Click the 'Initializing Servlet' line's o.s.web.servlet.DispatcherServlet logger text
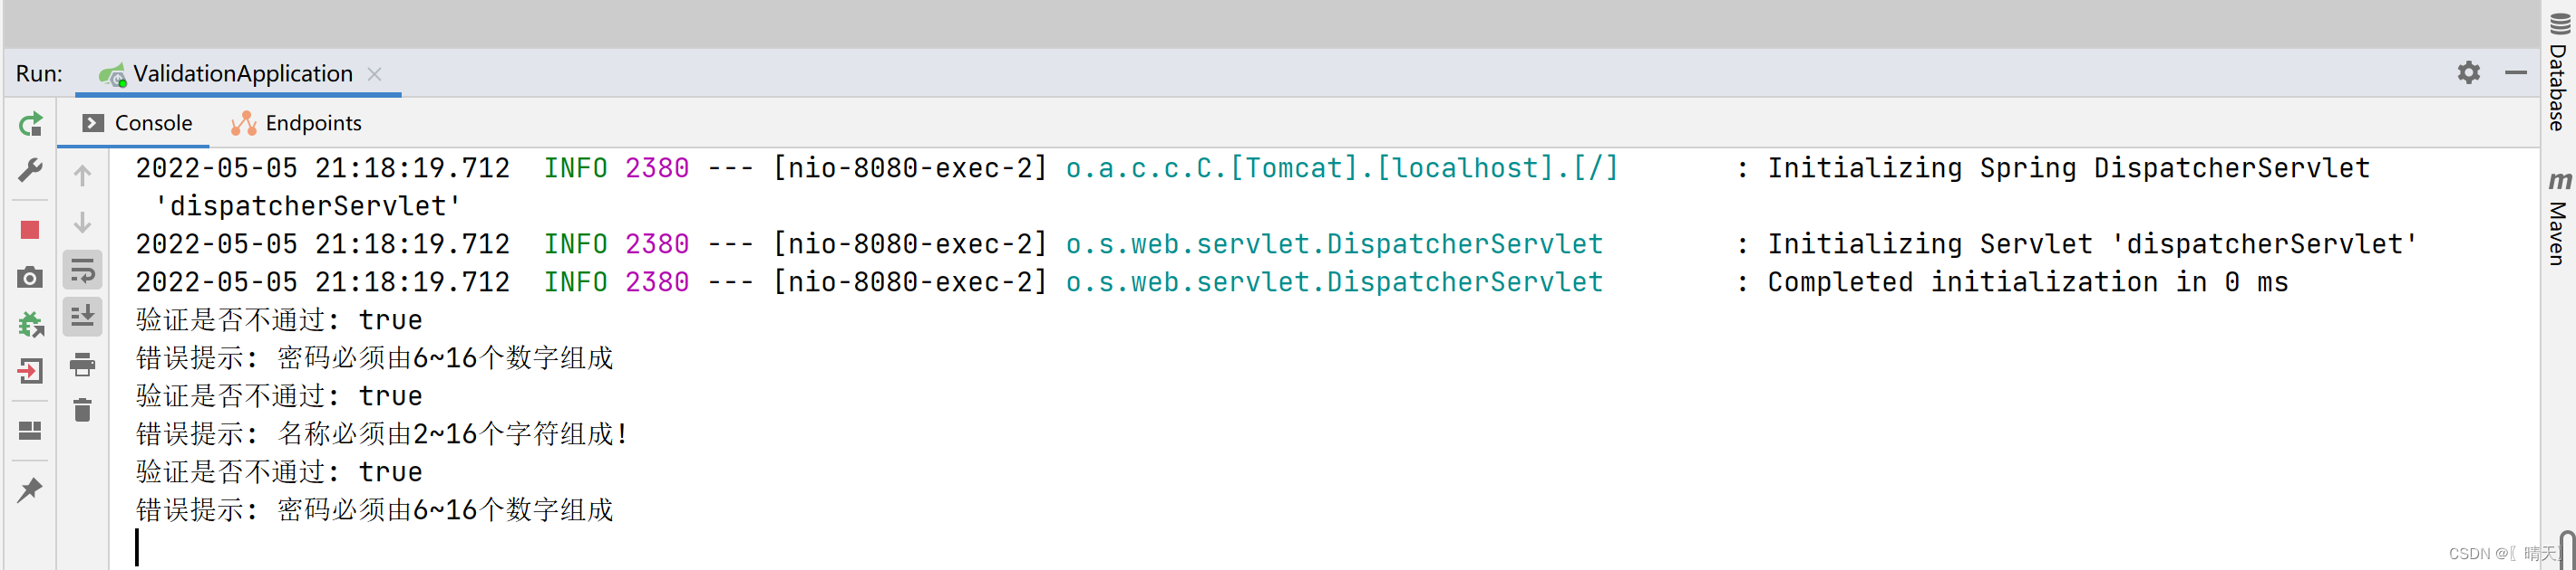The width and height of the screenshot is (2576, 570). point(1334,243)
